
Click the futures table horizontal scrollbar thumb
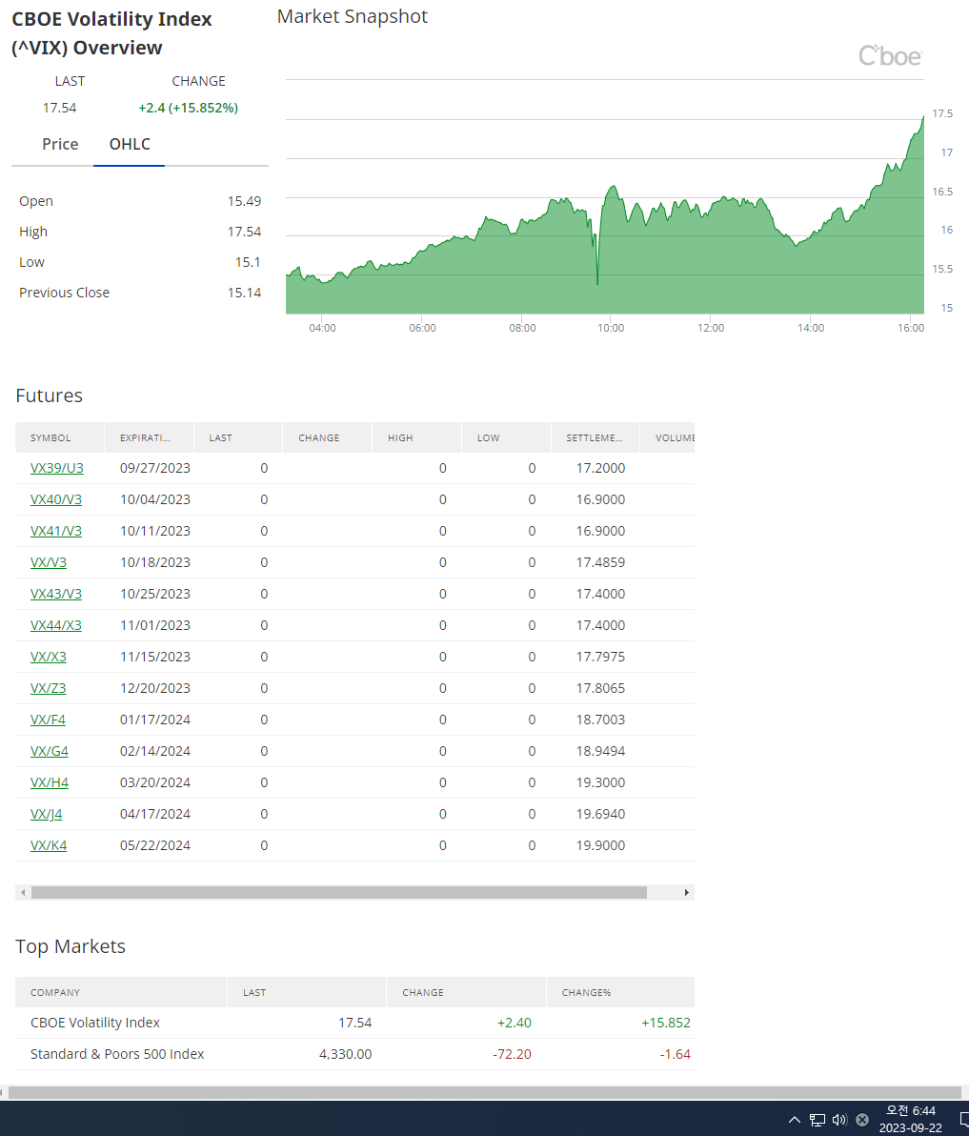[339, 893]
